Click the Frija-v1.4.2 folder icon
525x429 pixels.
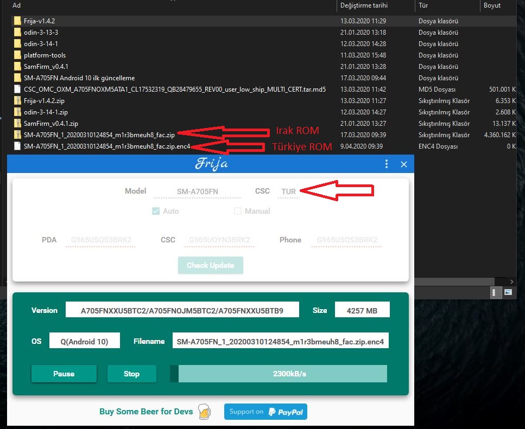[17, 21]
